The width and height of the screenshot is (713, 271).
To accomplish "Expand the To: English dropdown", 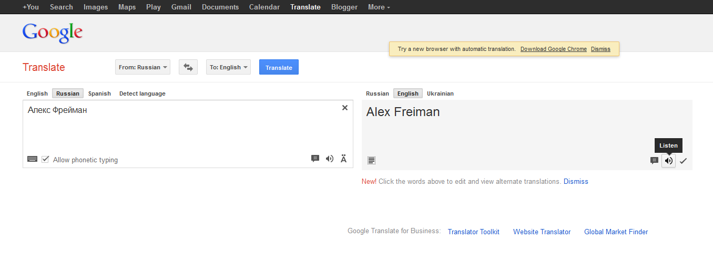I will 228,67.
